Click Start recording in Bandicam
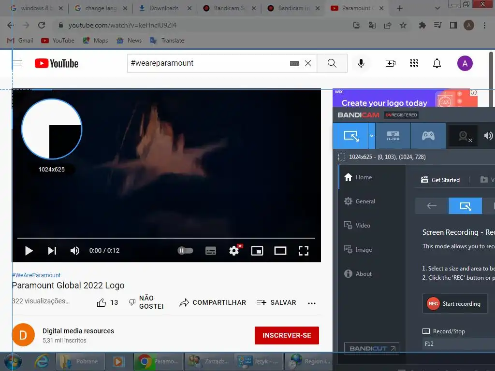495x371 pixels. click(454, 304)
